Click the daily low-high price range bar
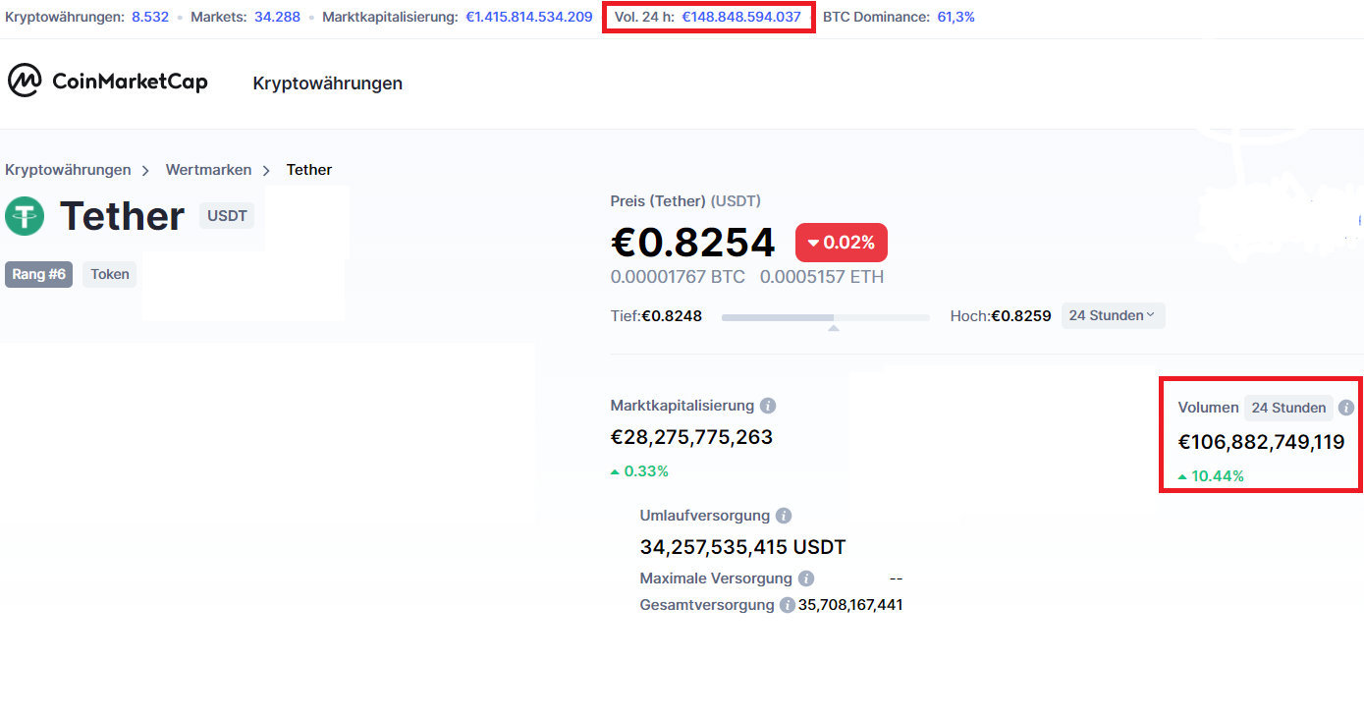The width and height of the screenshot is (1364, 716). click(825, 316)
